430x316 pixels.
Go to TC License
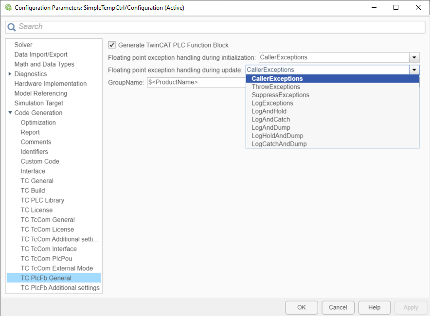[x=36, y=210]
